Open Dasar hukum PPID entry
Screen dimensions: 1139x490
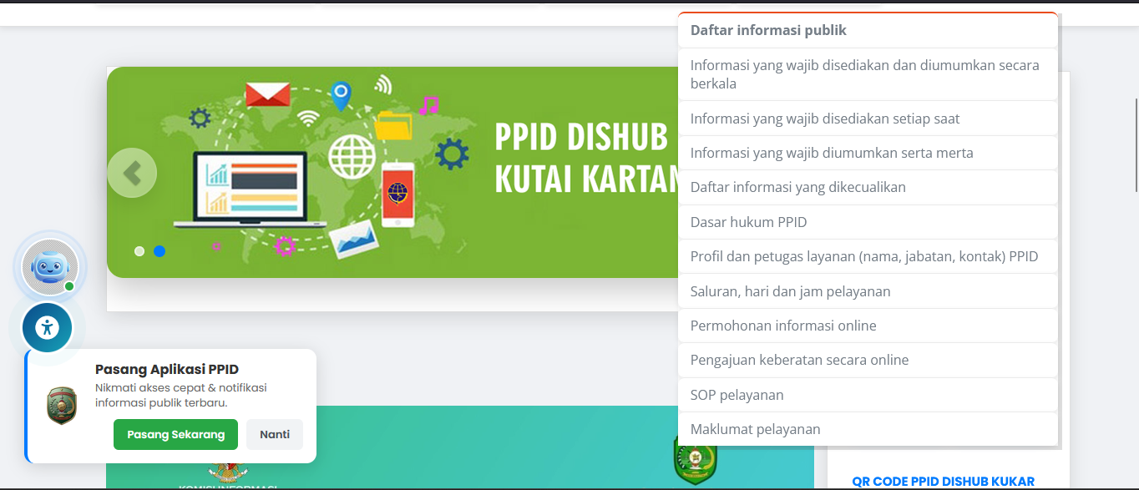868,222
